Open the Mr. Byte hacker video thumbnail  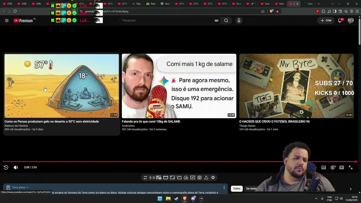pos(296,86)
